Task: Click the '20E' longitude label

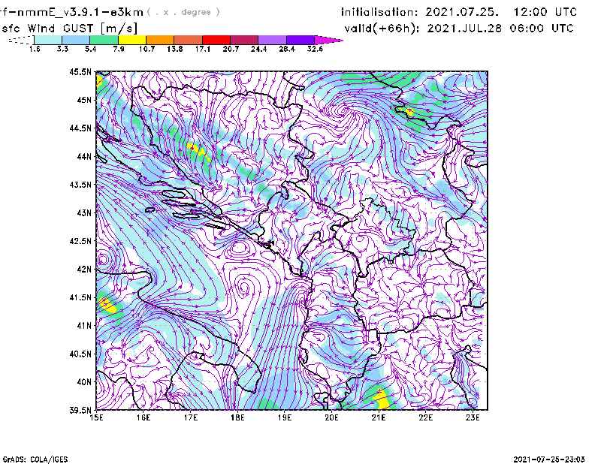Action: [331, 417]
